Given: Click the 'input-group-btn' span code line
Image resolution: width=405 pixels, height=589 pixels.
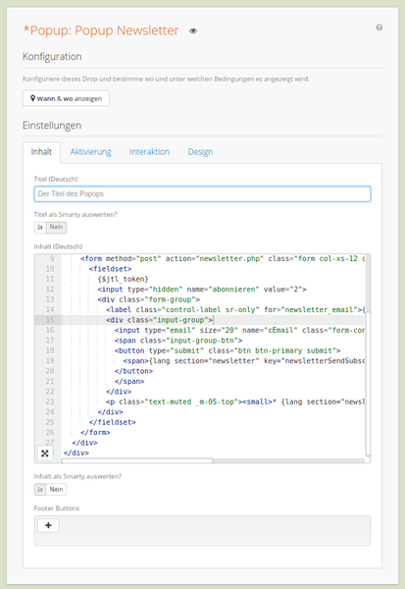Looking at the screenshot, I should click(x=178, y=341).
